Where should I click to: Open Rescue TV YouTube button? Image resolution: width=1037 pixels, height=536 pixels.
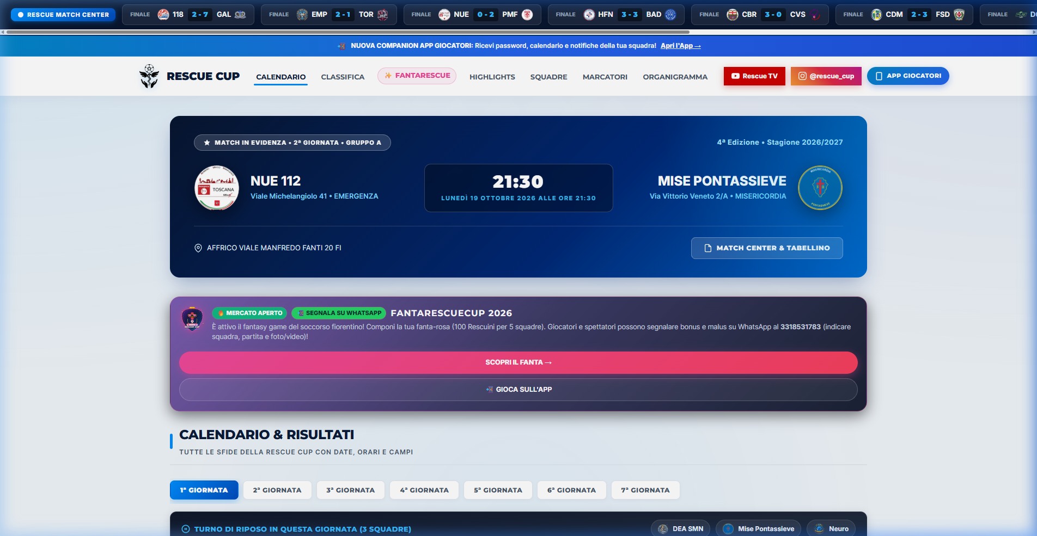(x=754, y=76)
